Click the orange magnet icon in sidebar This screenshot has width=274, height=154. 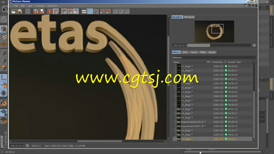(x=4, y=103)
